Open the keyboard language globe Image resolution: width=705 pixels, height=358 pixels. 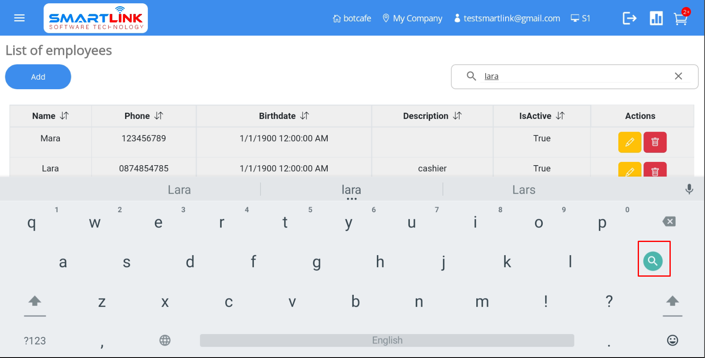(x=165, y=340)
